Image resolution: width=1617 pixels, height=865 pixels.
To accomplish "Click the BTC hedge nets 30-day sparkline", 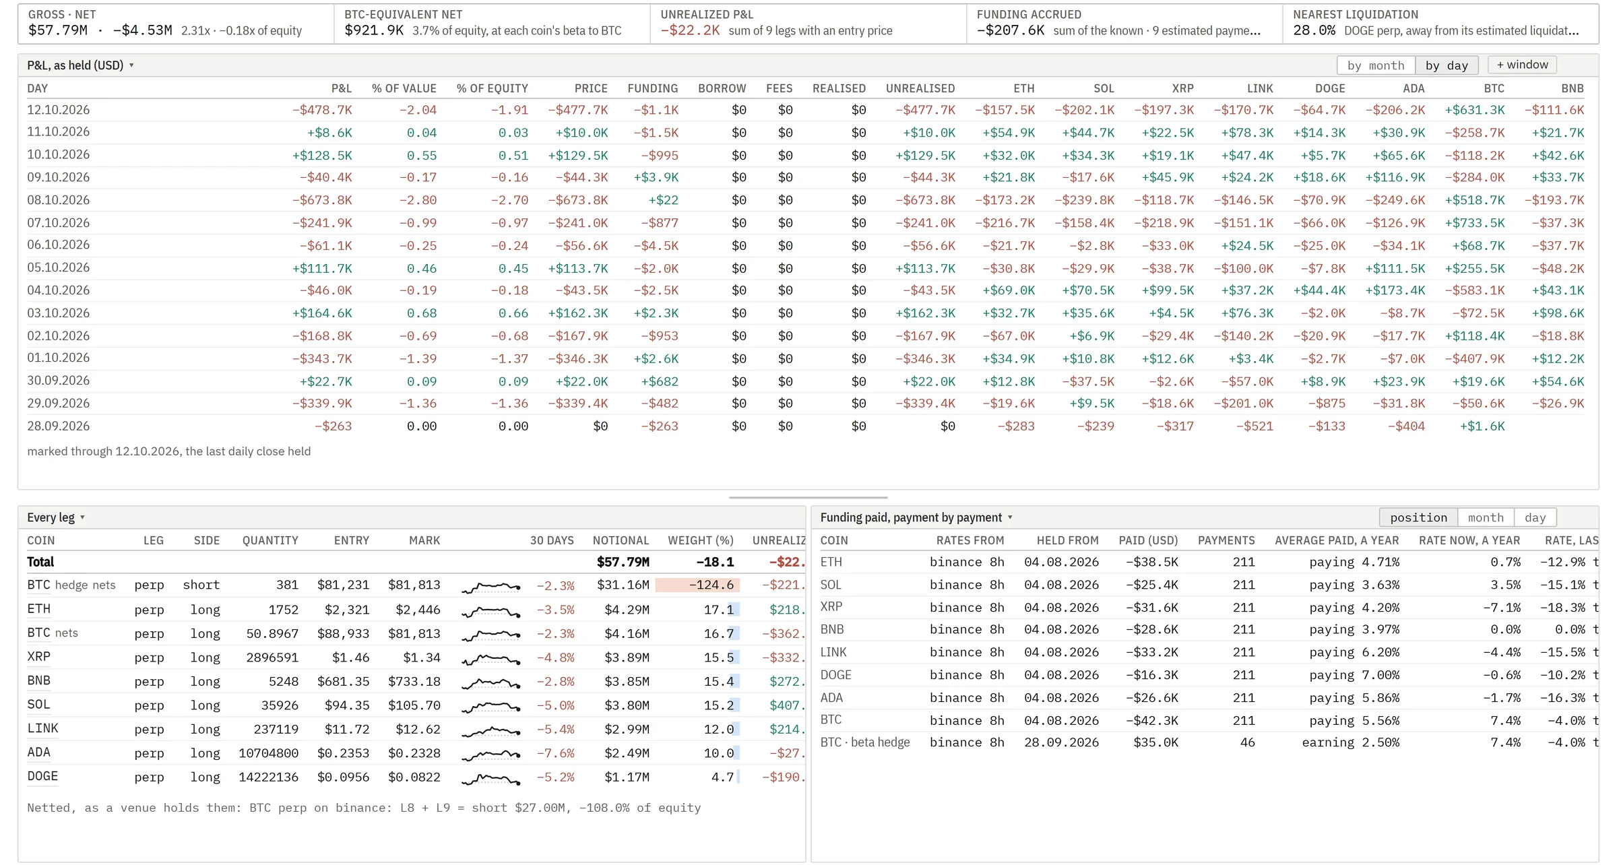I will coord(491,586).
